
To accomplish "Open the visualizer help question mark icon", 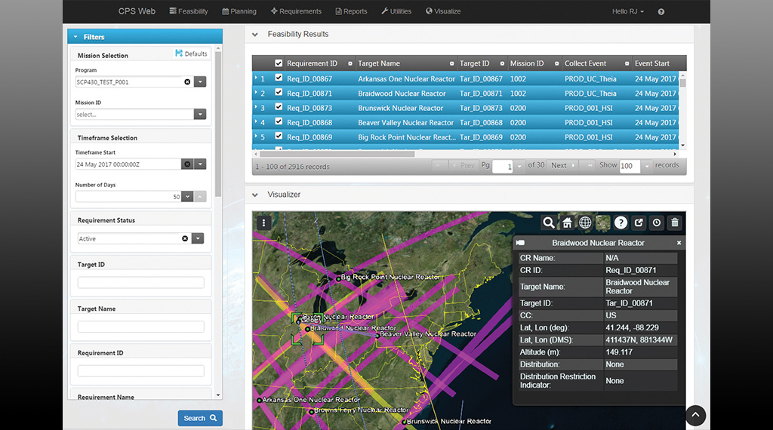I will [621, 223].
